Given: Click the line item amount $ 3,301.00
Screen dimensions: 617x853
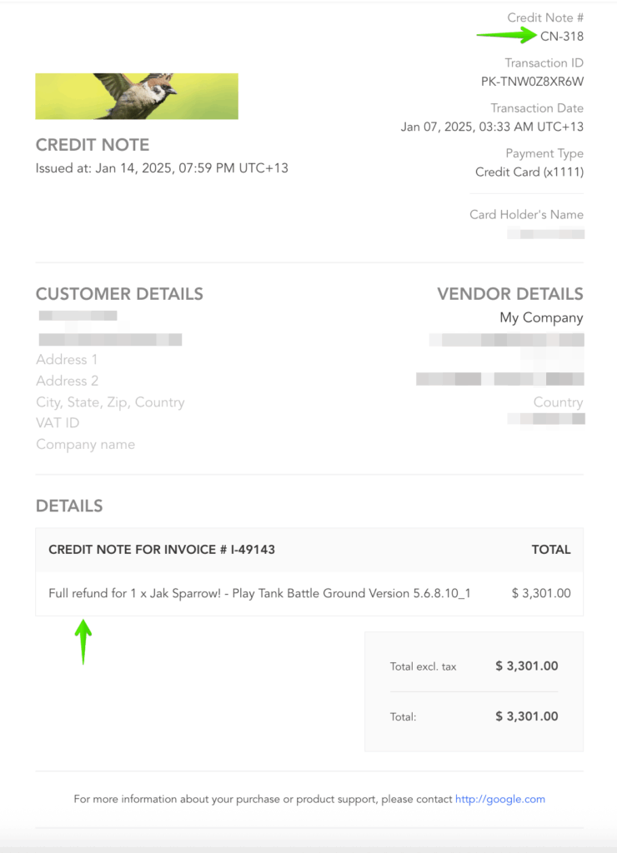Looking at the screenshot, I should (x=540, y=593).
